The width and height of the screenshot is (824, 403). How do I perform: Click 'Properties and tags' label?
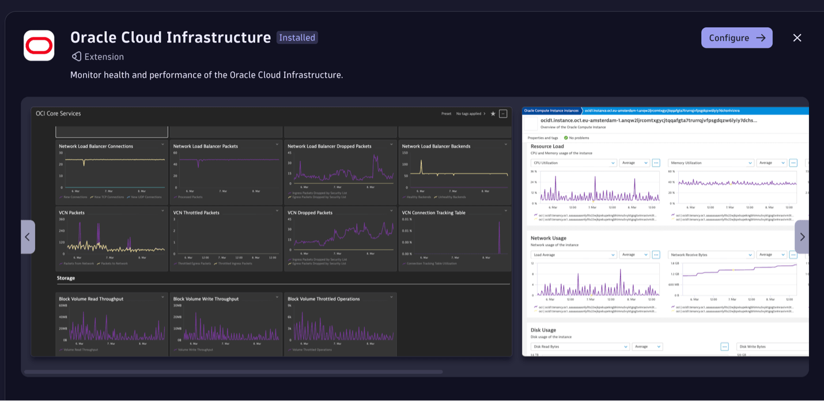(543, 138)
